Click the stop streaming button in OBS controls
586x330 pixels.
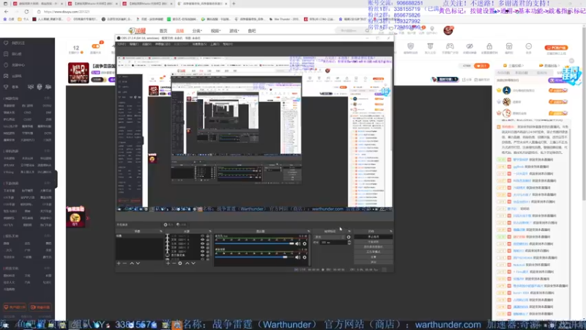pos(373,237)
